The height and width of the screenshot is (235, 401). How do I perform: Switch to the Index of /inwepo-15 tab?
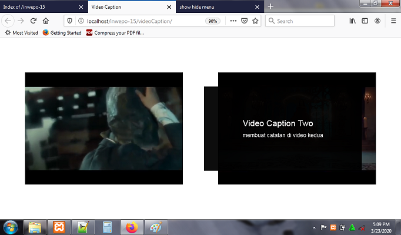pos(44,7)
